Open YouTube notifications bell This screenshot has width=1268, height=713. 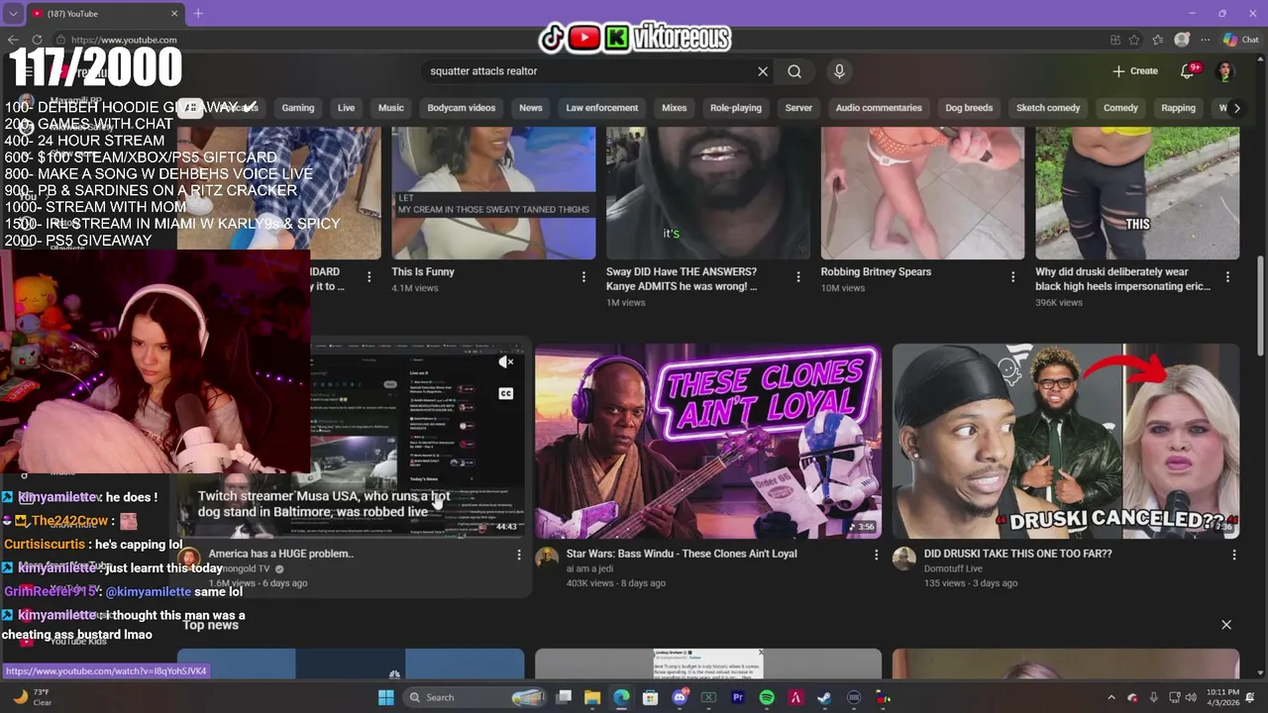click(1189, 71)
